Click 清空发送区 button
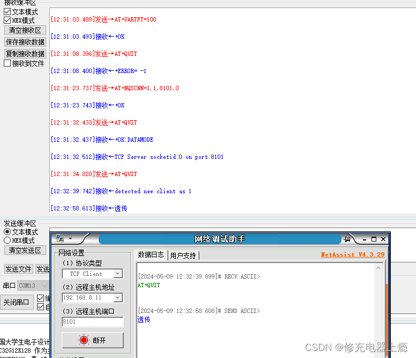Viewport: 416px width, 358px height. tap(25, 250)
